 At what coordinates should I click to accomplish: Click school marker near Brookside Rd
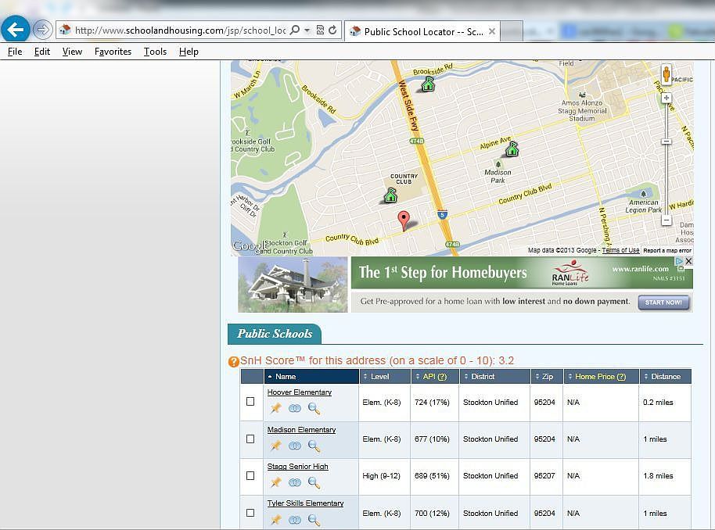tap(428, 84)
